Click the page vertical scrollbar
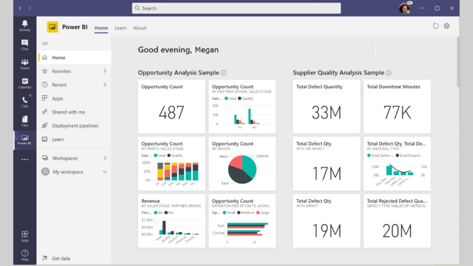This screenshot has height=266, width=473. click(x=458, y=62)
